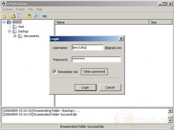Select the ROOT label in tree
Screen dimensions: 174x130
tap(17, 22)
